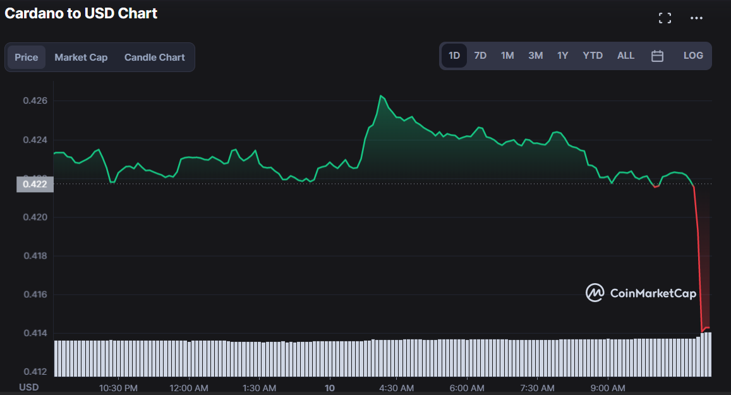The image size is (731, 395).
Task: Click the chart peak near 4:30 AM
Action: (x=382, y=96)
